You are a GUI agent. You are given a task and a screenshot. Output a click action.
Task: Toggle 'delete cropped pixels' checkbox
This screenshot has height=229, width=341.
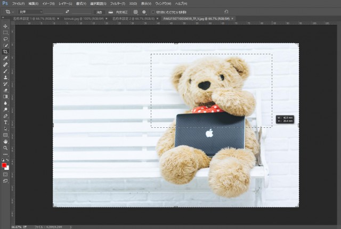(152, 11)
